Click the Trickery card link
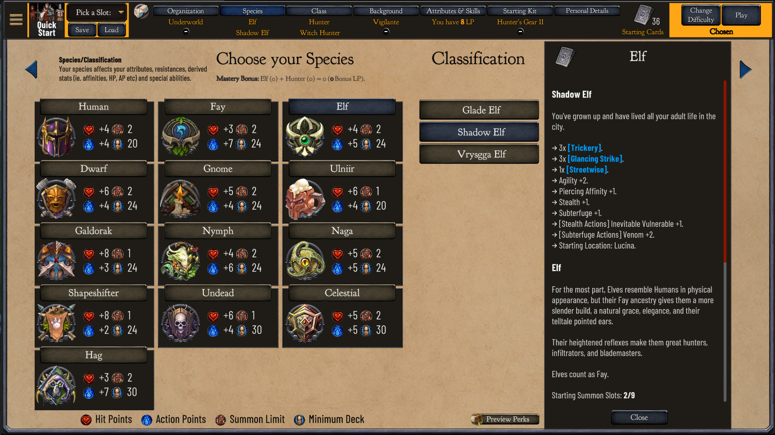The image size is (775, 435). pos(584,148)
